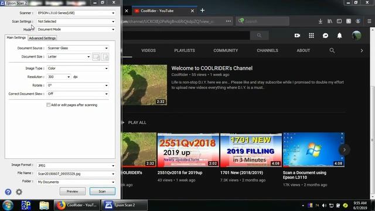Image resolution: width=375 pixels, height=211 pixels.
Task: Click the 2551Qv2018 video thumbnail
Action: click(188, 150)
